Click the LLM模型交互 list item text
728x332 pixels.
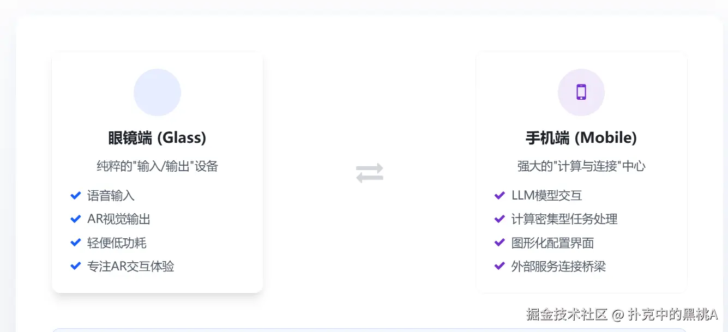(546, 196)
